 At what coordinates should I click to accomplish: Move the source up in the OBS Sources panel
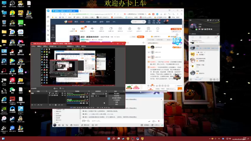pyautogui.click(x=59, y=105)
